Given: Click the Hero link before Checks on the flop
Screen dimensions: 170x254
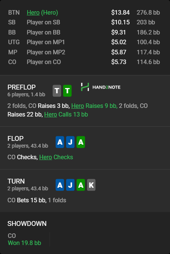Looking at the screenshot, I should click(x=46, y=157).
